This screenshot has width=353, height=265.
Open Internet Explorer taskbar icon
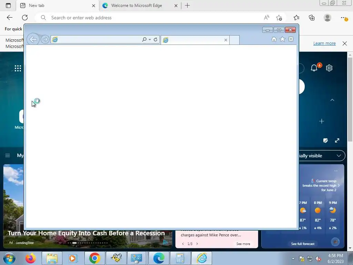pyautogui.click(x=202, y=258)
